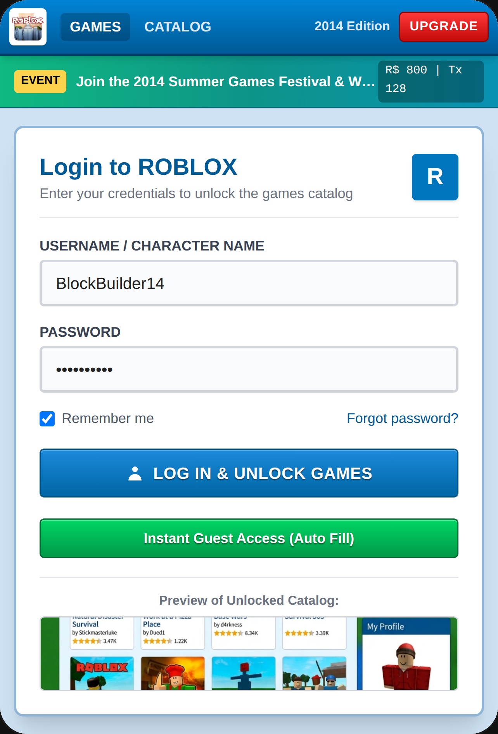Click the USERNAME / CHARACTER NAME label
The image size is (498, 734).
(152, 246)
